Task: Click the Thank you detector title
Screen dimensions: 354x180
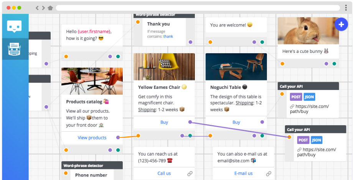Action: [158, 24]
